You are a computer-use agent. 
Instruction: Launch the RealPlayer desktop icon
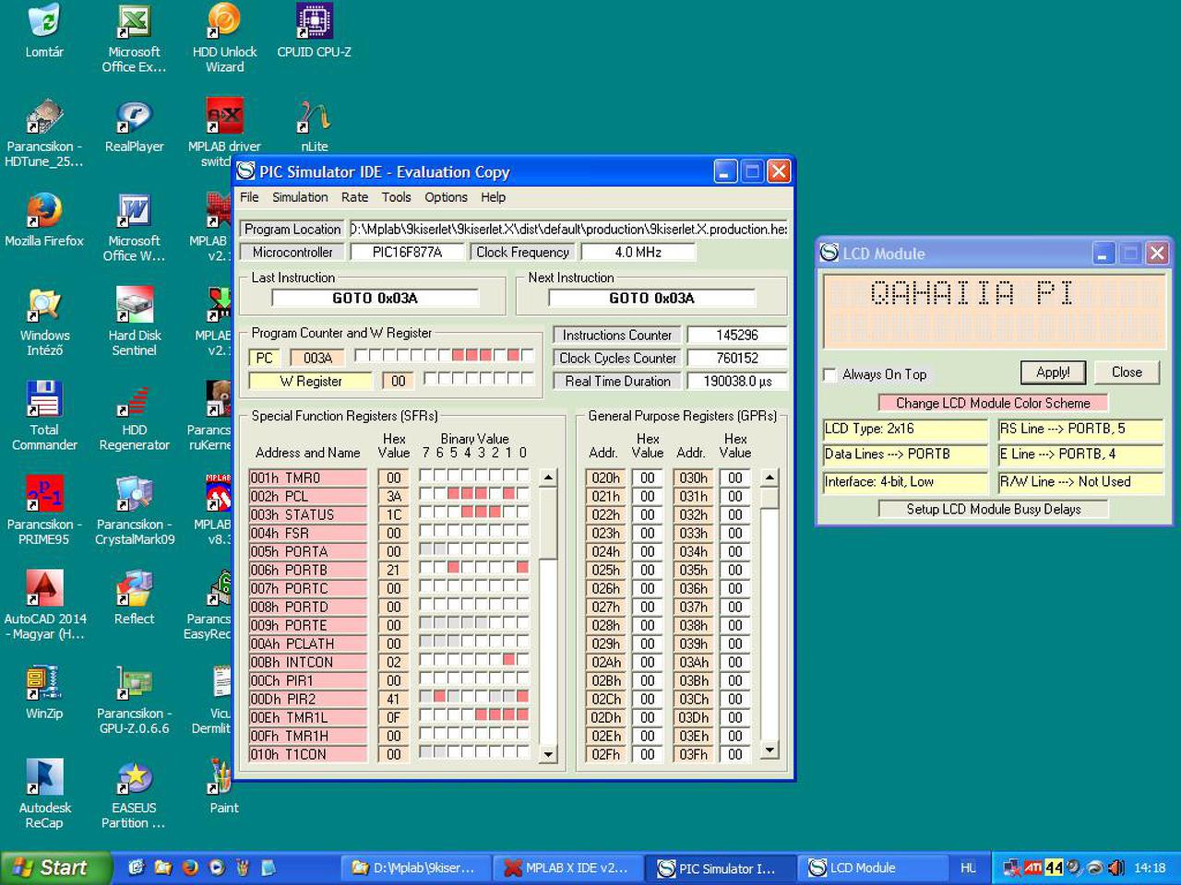point(134,125)
